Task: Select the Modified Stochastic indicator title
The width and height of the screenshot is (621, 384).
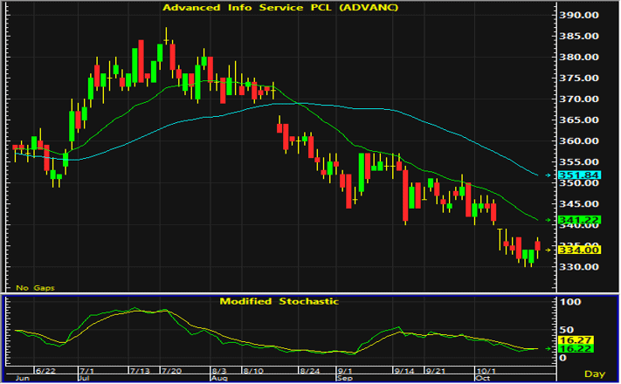Action: (279, 301)
